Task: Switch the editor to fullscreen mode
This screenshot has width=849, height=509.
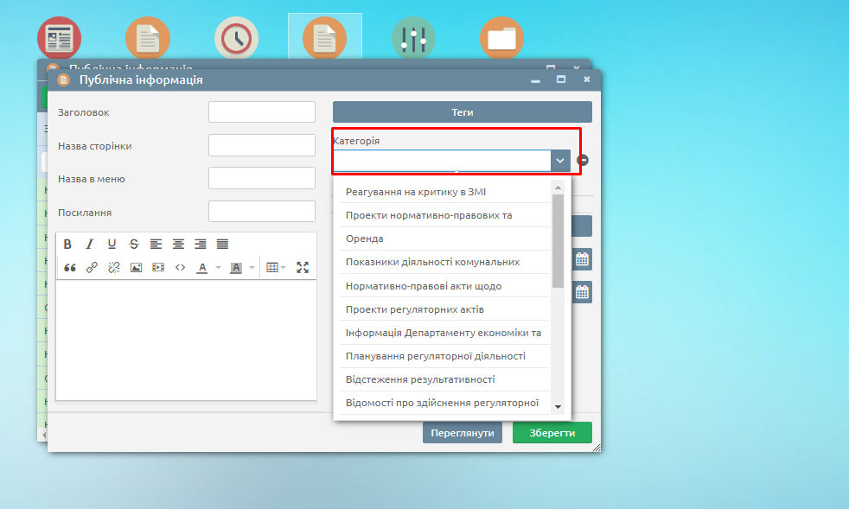Action: point(303,268)
